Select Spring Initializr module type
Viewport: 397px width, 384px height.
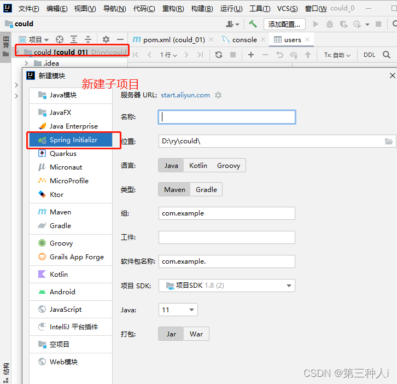tap(71, 140)
